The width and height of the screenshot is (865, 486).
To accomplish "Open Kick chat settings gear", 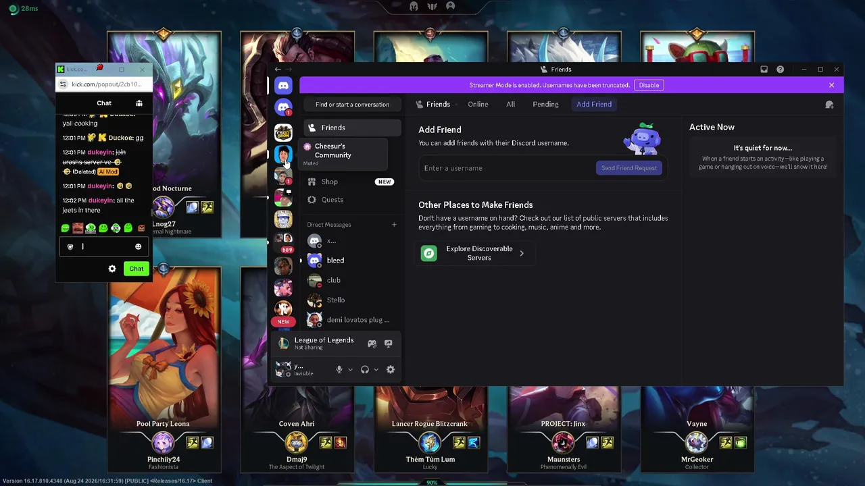I will [112, 269].
